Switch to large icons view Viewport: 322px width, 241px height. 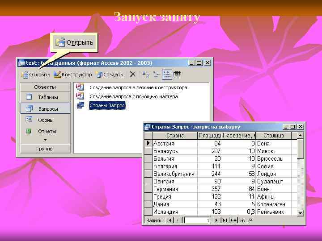146,75
